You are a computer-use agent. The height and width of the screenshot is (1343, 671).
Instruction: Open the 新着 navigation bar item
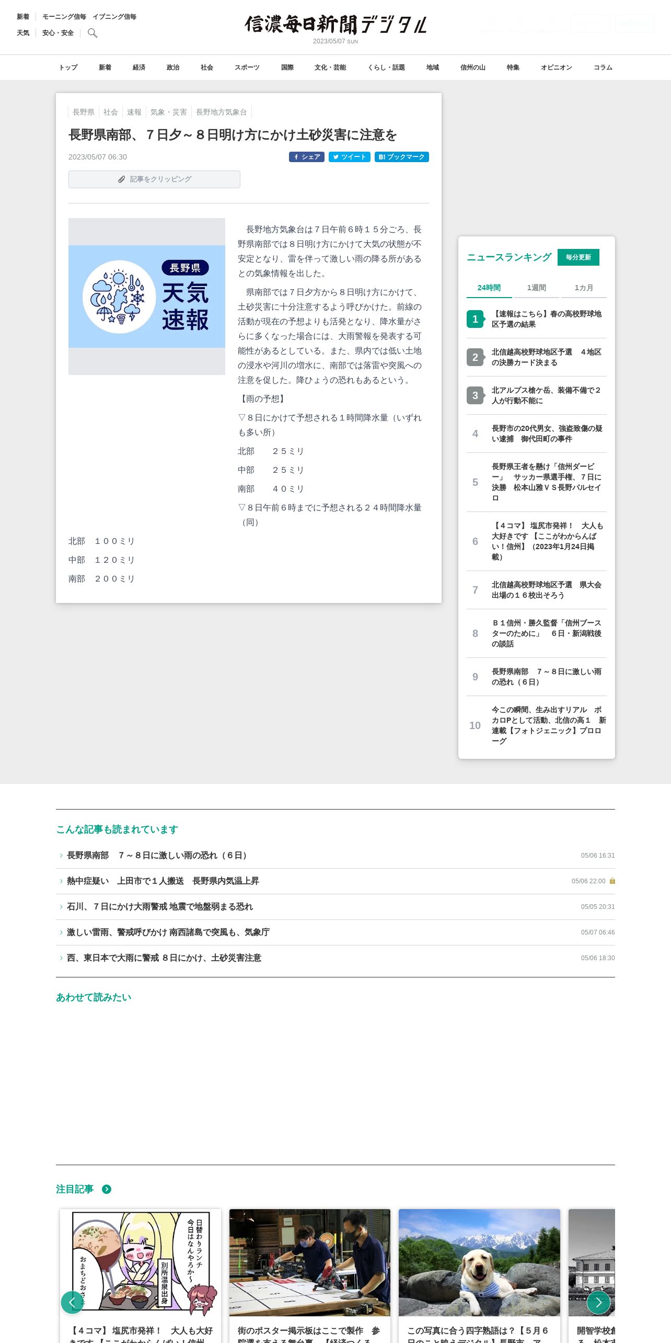click(105, 67)
